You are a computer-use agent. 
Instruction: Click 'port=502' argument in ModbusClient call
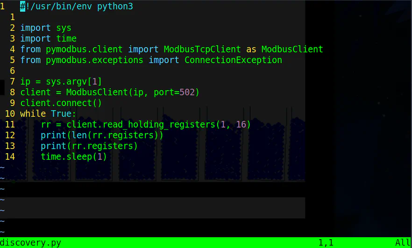(x=174, y=92)
